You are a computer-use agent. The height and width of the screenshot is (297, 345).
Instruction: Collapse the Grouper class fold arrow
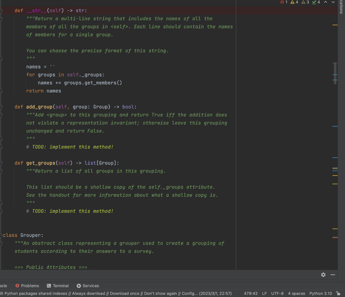point(1,235)
